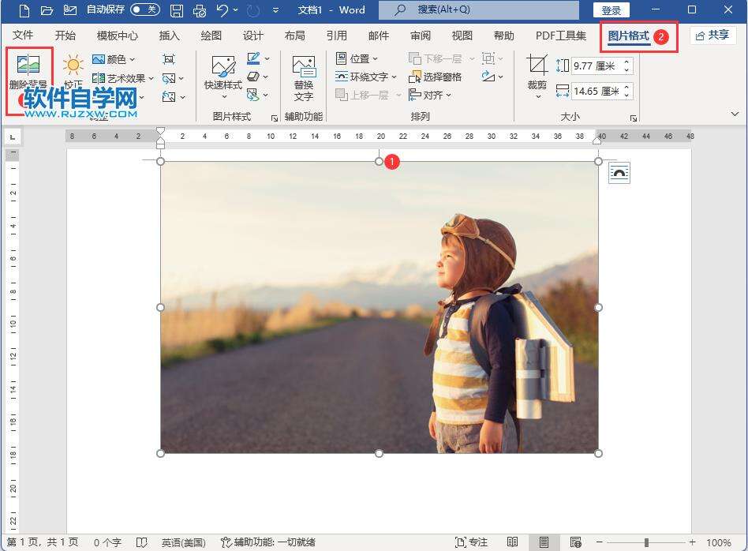Click the zoom slider handle

coord(646,542)
